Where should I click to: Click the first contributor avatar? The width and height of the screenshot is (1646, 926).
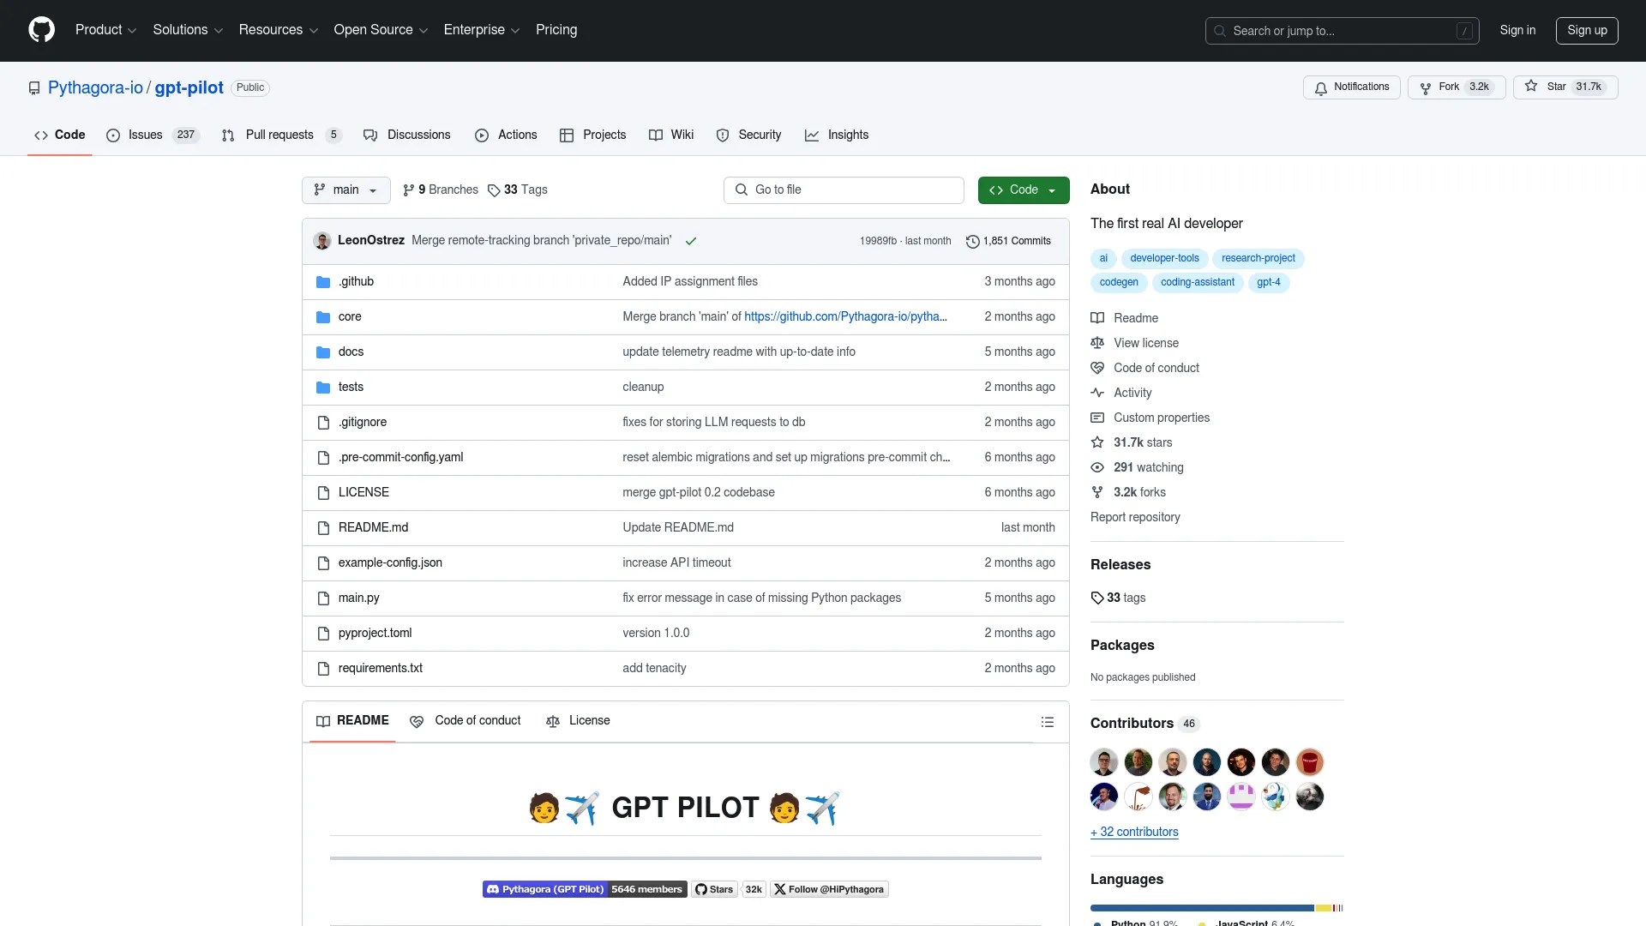point(1103,762)
